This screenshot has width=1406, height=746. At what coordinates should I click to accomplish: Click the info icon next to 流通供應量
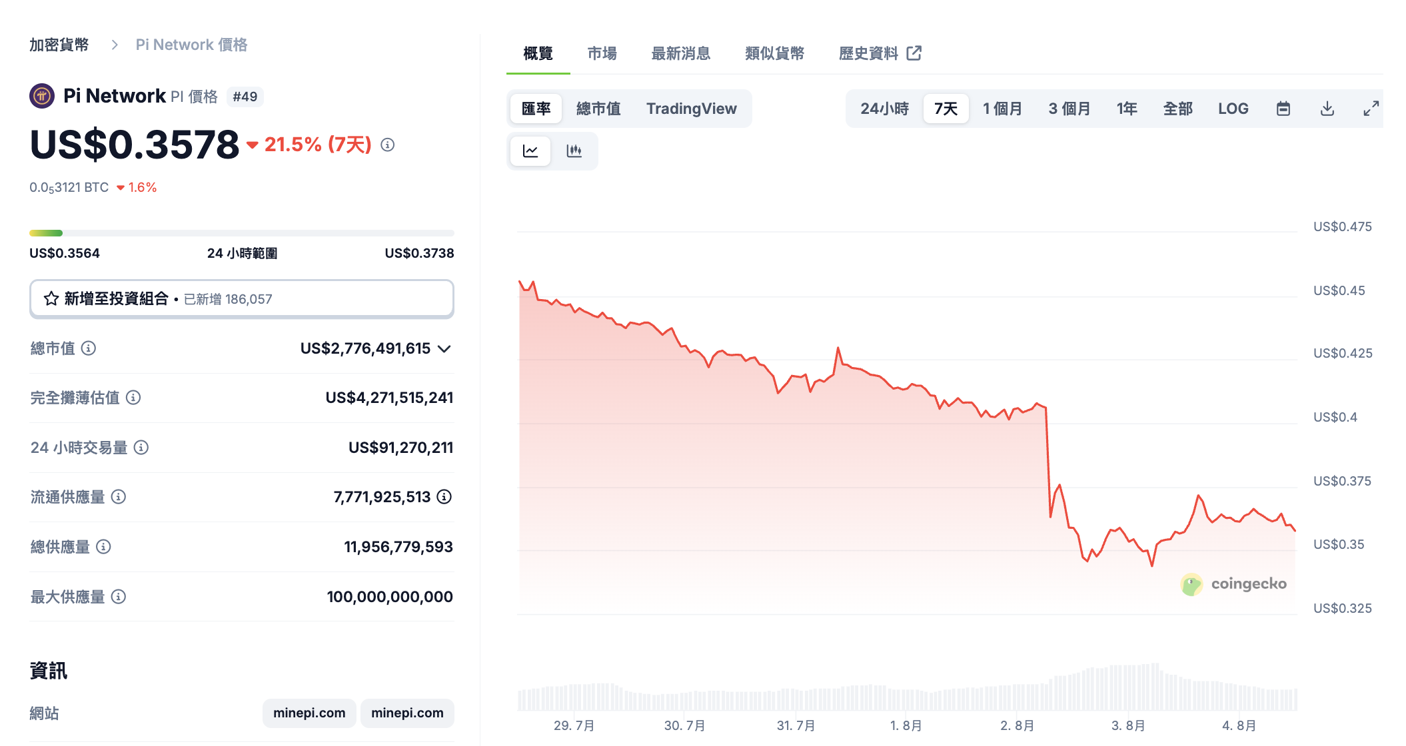coord(117,497)
